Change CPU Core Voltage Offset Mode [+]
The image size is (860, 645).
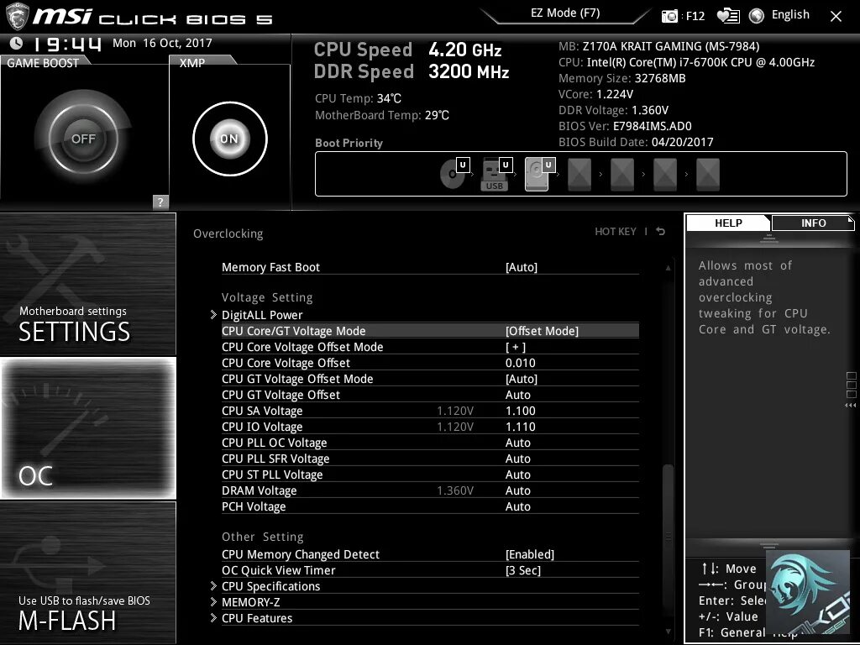click(x=516, y=347)
